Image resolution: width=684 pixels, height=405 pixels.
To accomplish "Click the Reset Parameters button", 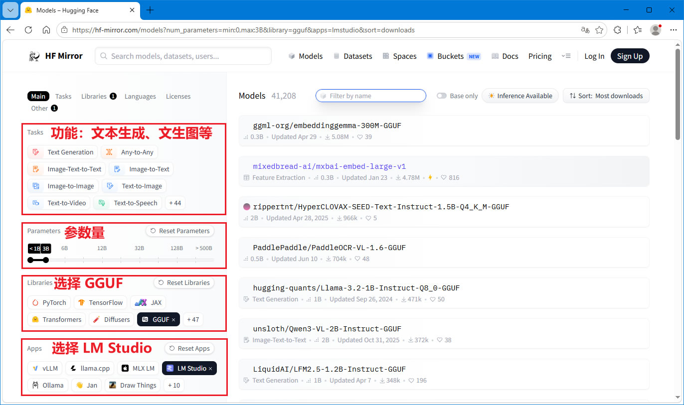I will tap(180, 231).
